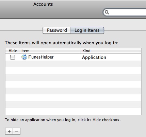Sort list by Kind column header

point(111,51)
